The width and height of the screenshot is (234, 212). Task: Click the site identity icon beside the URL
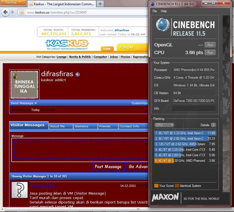(x=22, y=12)
